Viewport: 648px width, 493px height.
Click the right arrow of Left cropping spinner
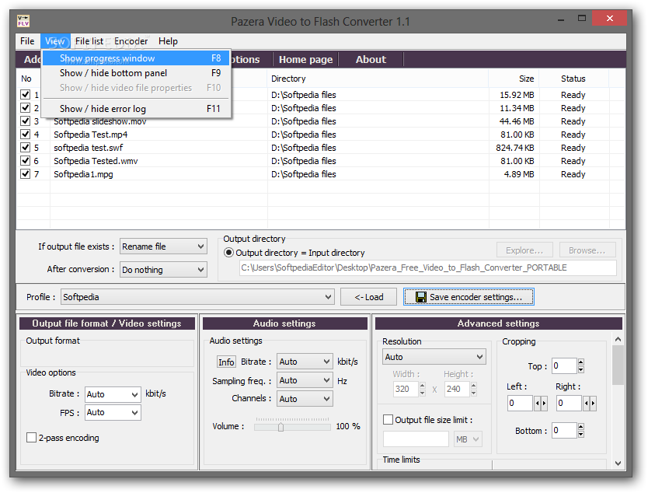[x=544, y=404]
